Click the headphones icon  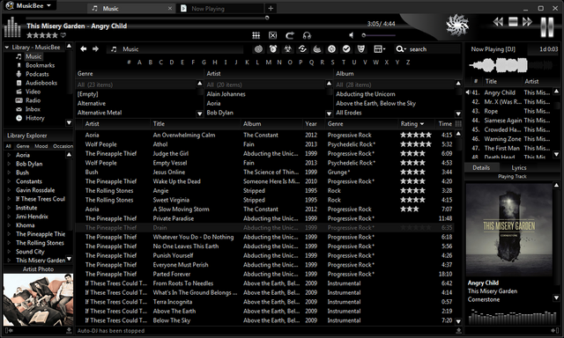click(307, 35)
